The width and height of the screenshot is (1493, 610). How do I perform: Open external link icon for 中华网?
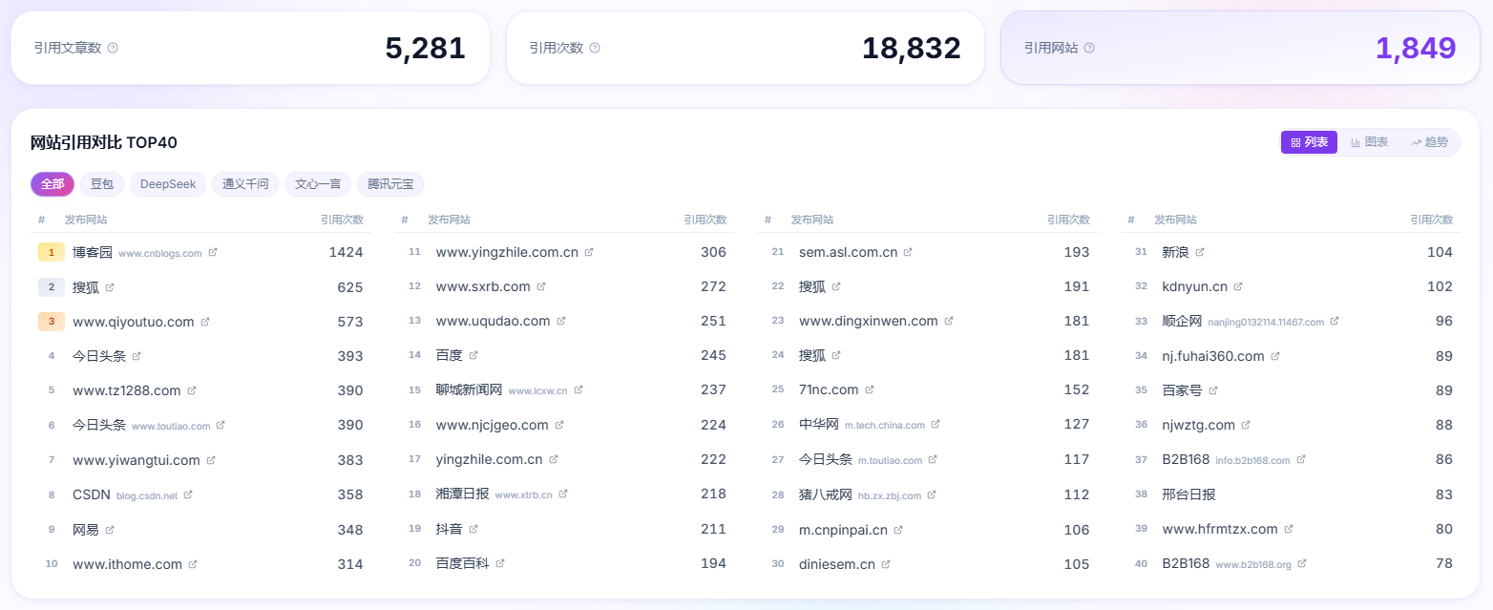(x=936, y=424)
